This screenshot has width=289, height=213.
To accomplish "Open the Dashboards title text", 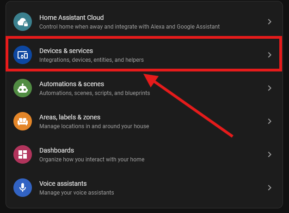I will pos(56,150).
